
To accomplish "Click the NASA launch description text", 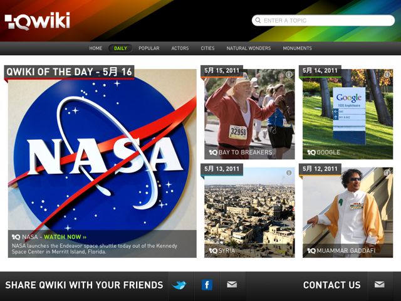I will click(x=95, y=249).
